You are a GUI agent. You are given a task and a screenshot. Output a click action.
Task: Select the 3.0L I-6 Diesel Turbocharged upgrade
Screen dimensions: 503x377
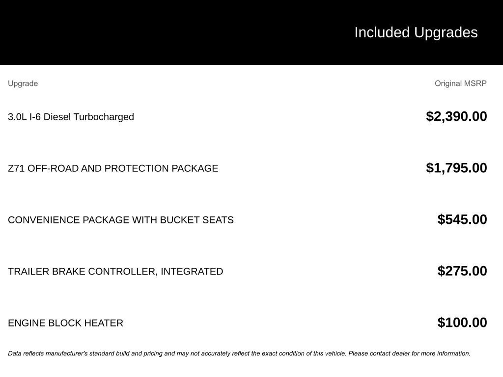[71, 117]
